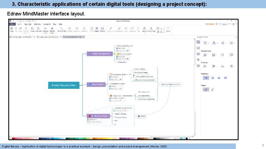Open the View tab
Screen dimensions: 266x149
pyautogui.click(x=55, y=24)
